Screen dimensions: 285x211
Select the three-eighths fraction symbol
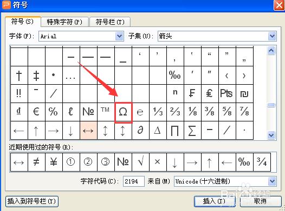point(210,112)
